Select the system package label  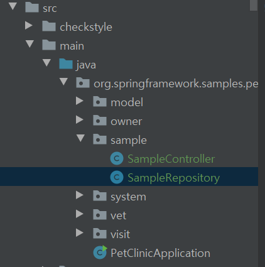128,197
